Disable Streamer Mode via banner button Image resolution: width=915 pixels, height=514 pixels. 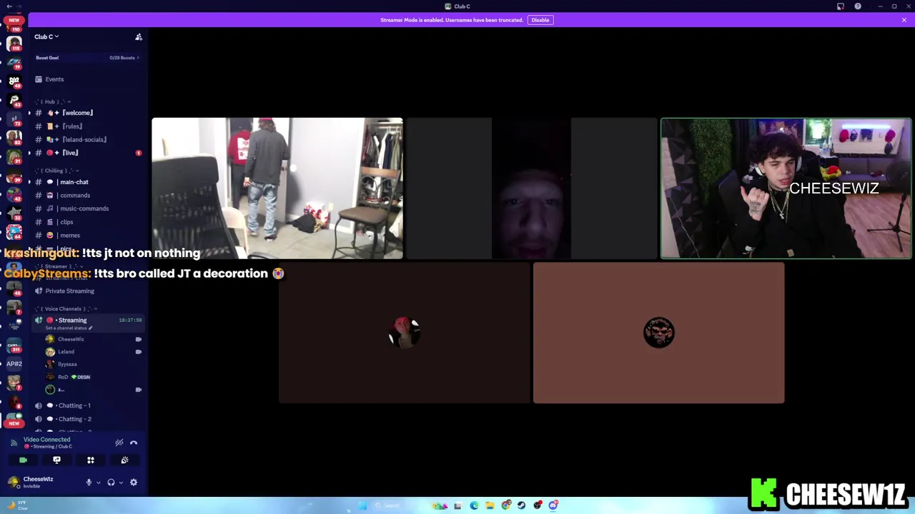point(540,20)
